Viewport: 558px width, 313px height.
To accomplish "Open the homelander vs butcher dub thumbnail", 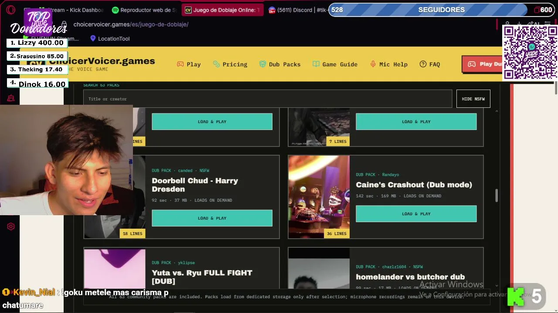I will tap(319, 268).
